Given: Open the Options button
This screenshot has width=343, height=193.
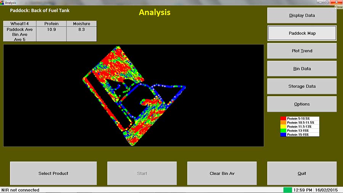Looking at the screenshot, I should coord(302,104).
